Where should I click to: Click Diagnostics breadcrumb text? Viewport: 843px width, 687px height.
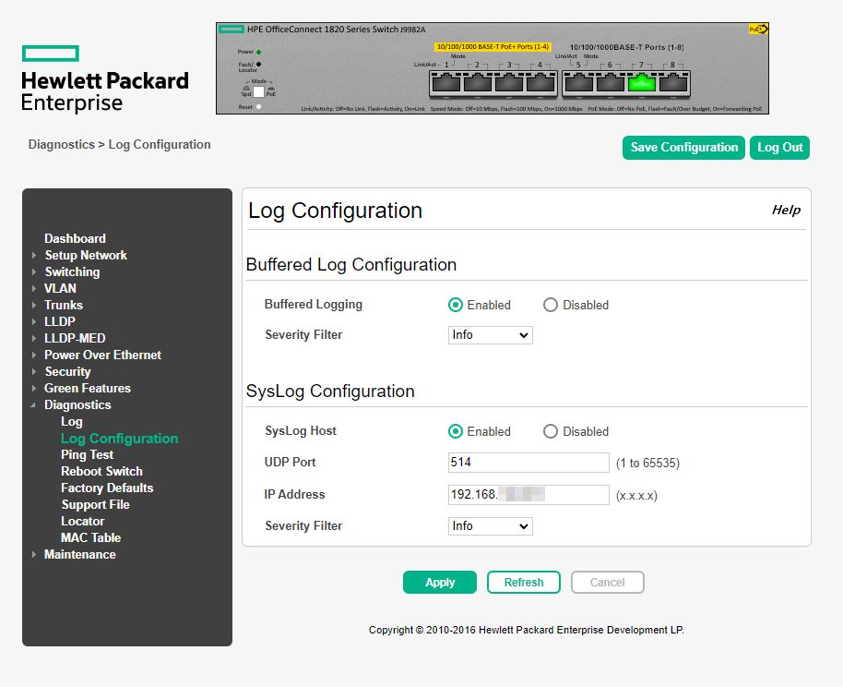61,145
